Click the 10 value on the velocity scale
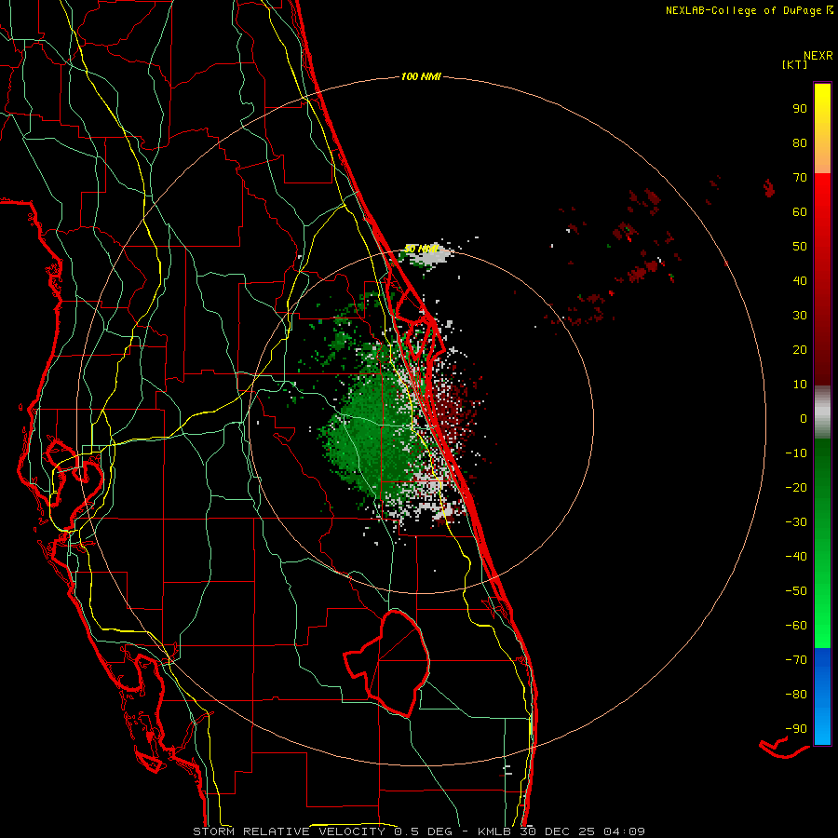This screenshot has width=838, height=838. [x=800, y=385]
